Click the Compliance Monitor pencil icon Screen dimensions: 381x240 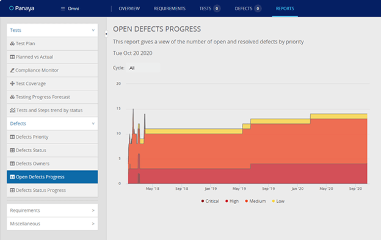tap(12, 70)
